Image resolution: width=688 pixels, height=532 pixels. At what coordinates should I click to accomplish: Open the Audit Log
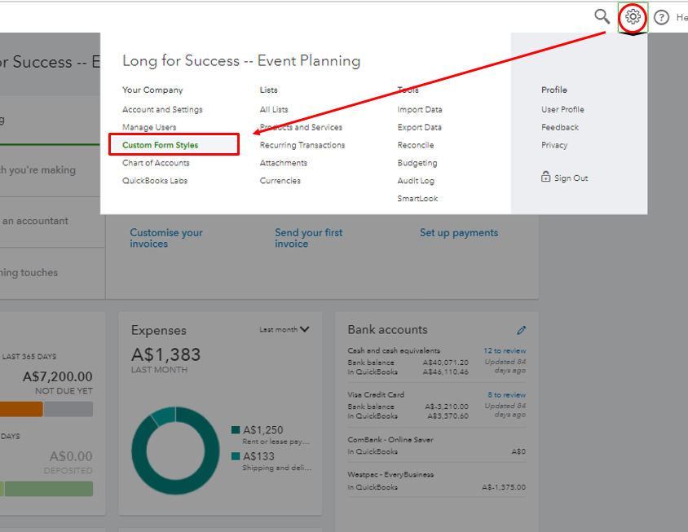(416, 181)
